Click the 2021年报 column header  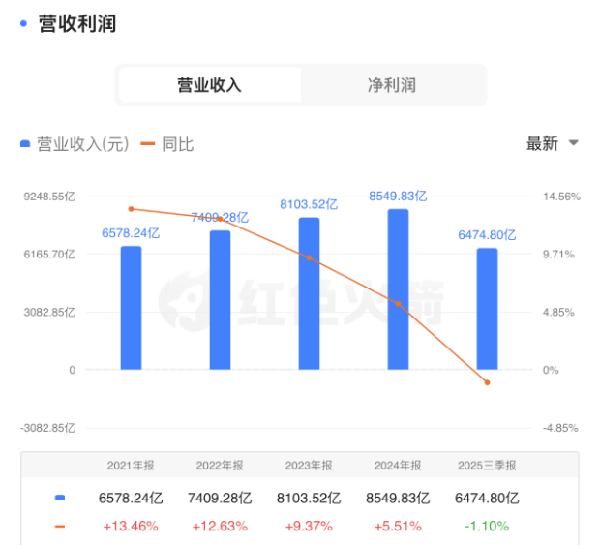click(x=131, y=466)
